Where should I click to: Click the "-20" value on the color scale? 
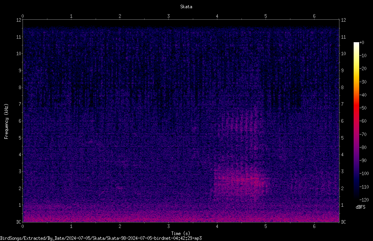(363, 69)
